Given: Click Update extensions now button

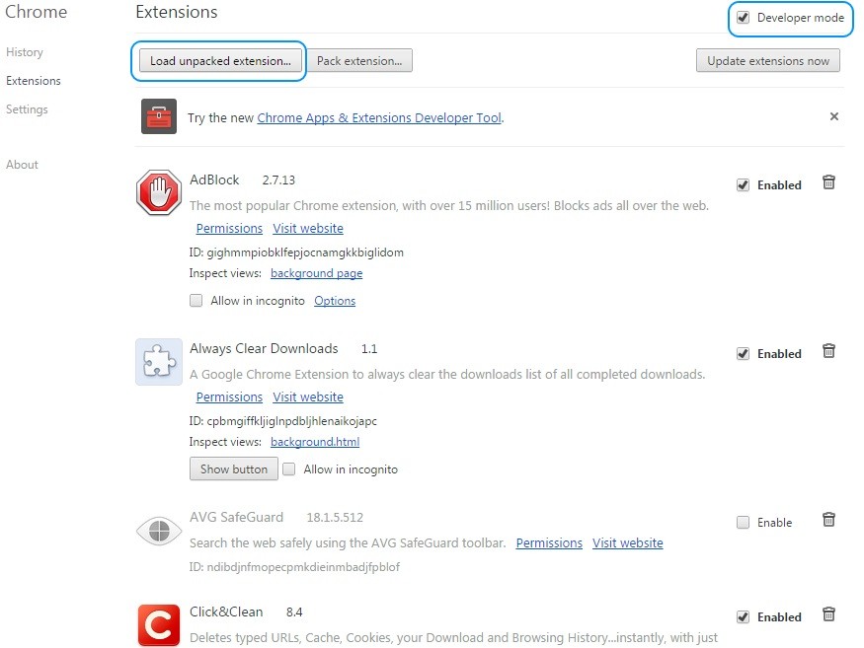Looking at the screenshot, I should (768, 60).
